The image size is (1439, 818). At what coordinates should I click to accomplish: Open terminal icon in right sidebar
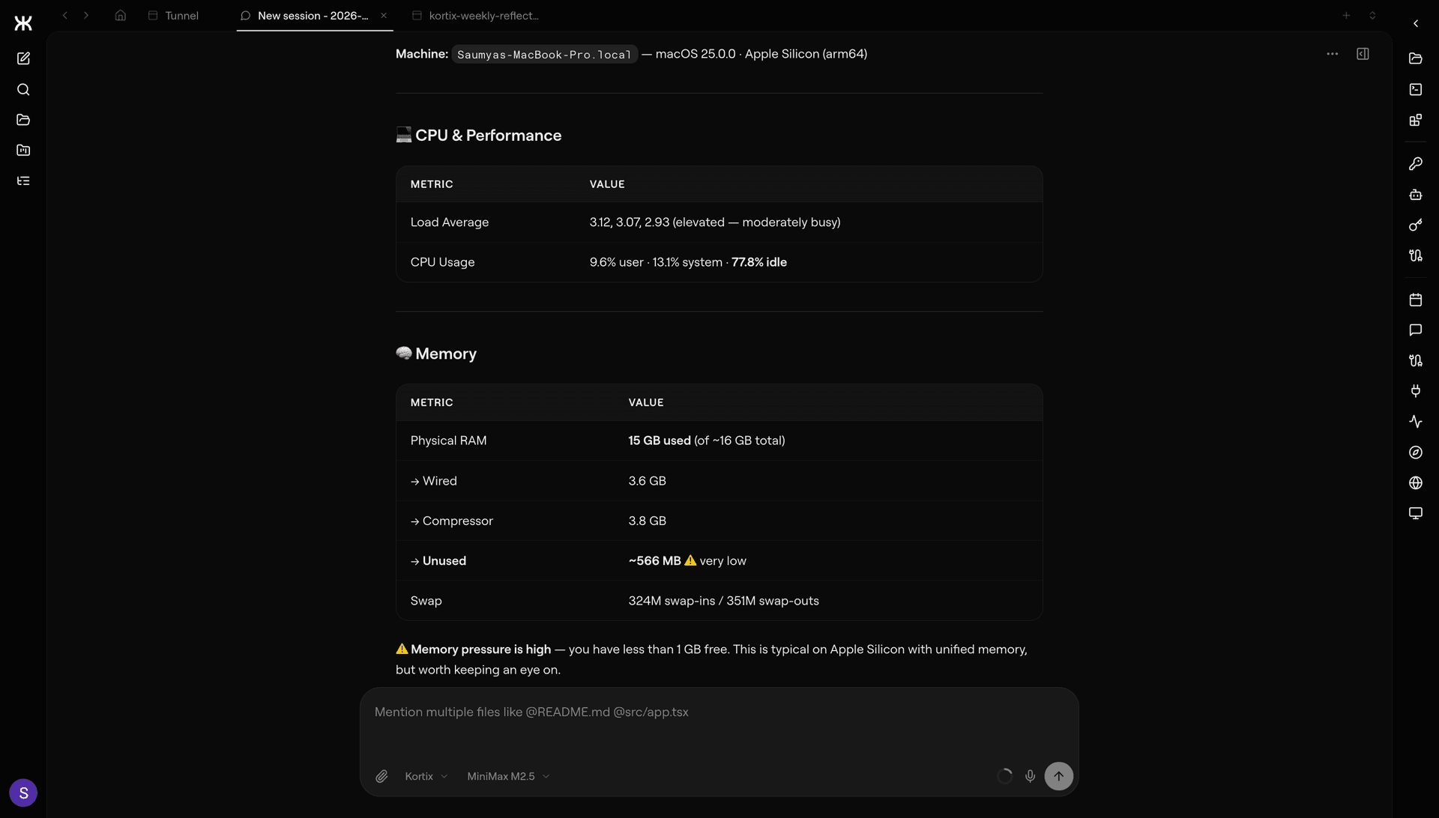click(1416, 89)
